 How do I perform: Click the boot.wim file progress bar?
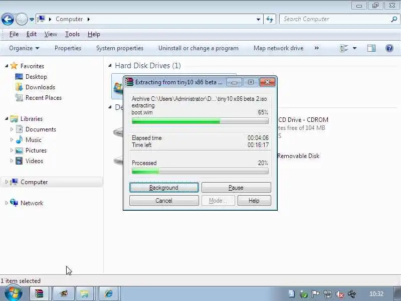[200, 121]
